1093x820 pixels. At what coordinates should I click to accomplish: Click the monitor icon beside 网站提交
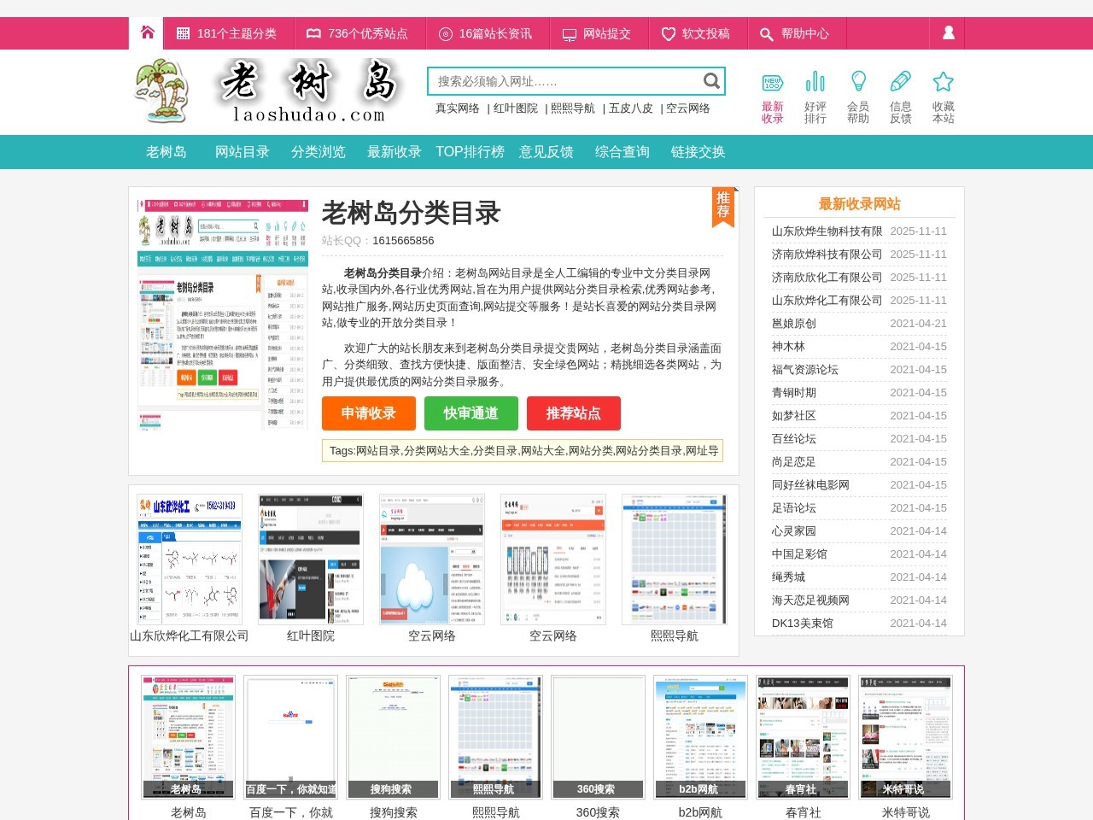pos(568,34)
